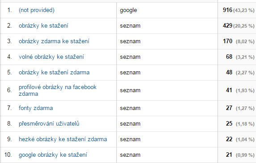Click keyword 'obrázky ke stažení'
The width and height of the screenshot is (256, 163).
[x=43, y=26]
